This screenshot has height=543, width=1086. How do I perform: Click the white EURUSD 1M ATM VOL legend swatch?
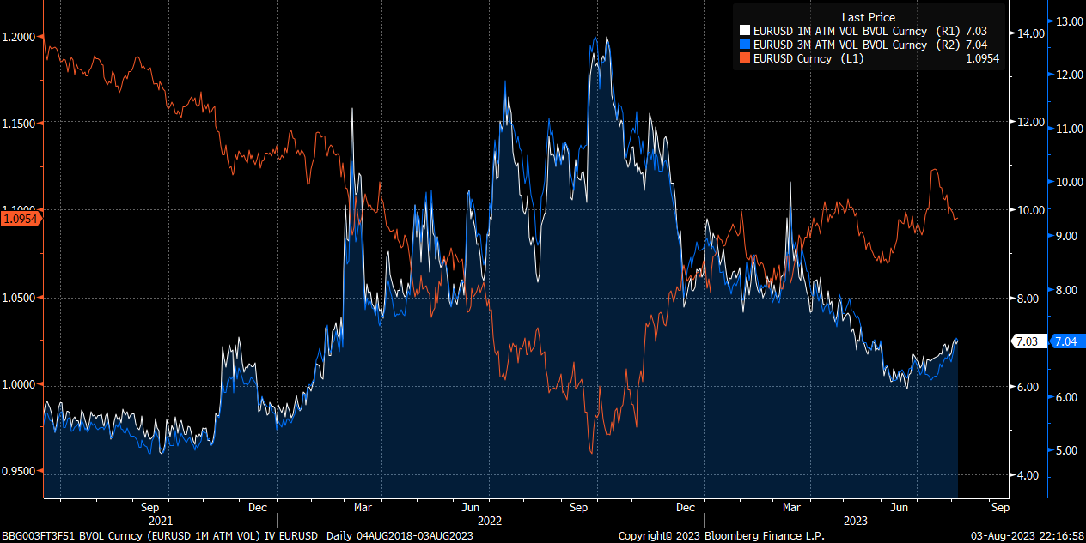pos(744,31)
